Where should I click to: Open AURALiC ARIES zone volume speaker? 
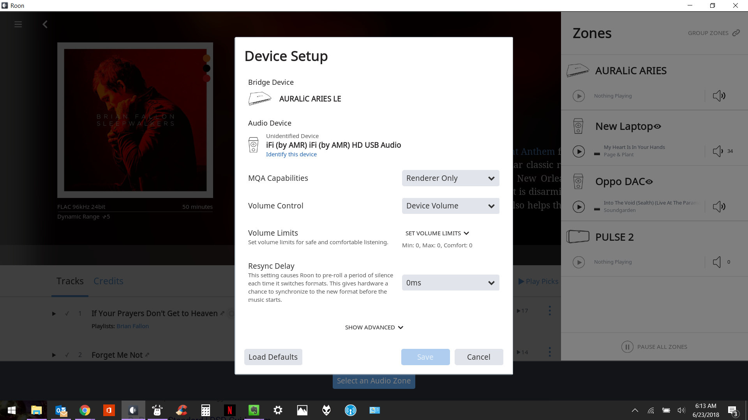pos(719,96)
